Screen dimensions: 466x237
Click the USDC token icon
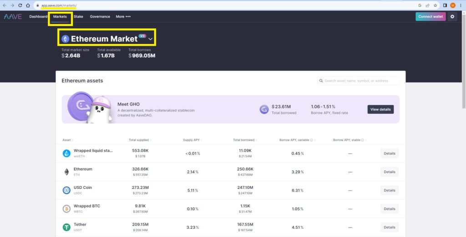(66, 190)
